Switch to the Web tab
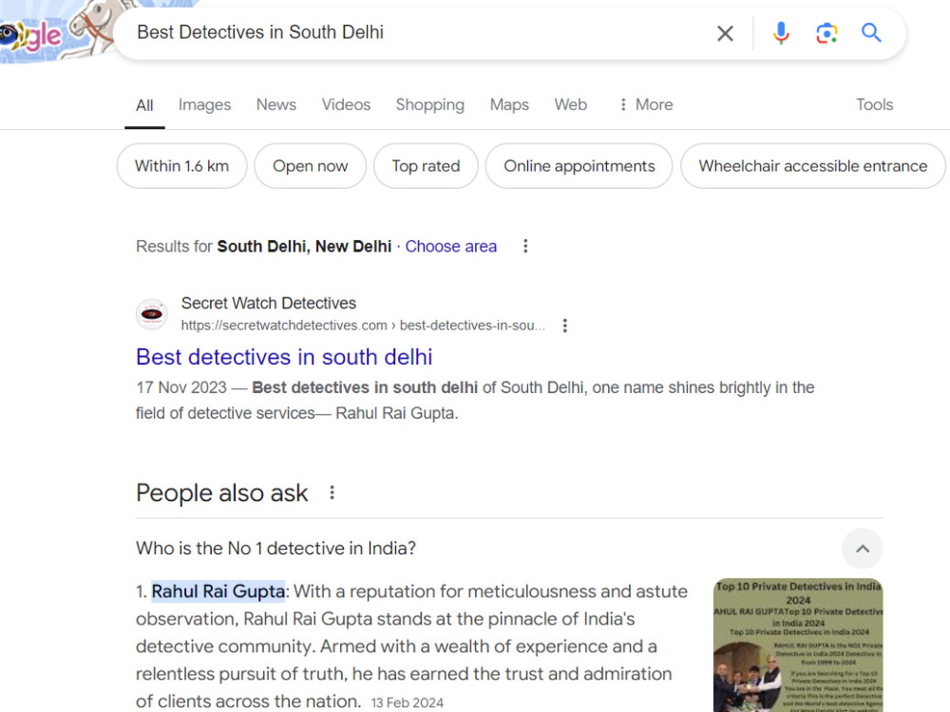The image size is (950, 712). pos(571,104)
